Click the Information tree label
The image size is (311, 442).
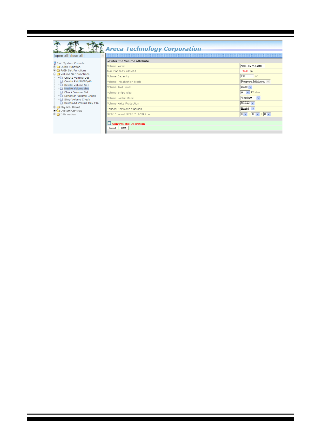[68, 114]
